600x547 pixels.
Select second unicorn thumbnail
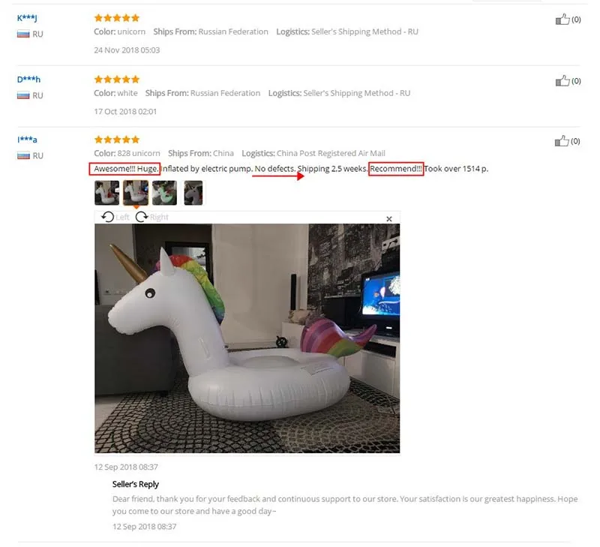coord(136,193)
